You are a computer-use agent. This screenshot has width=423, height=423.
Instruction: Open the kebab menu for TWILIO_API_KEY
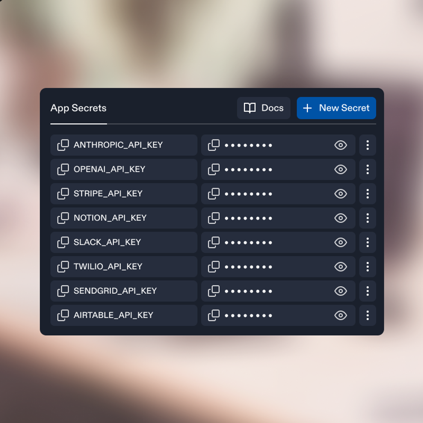367,267
